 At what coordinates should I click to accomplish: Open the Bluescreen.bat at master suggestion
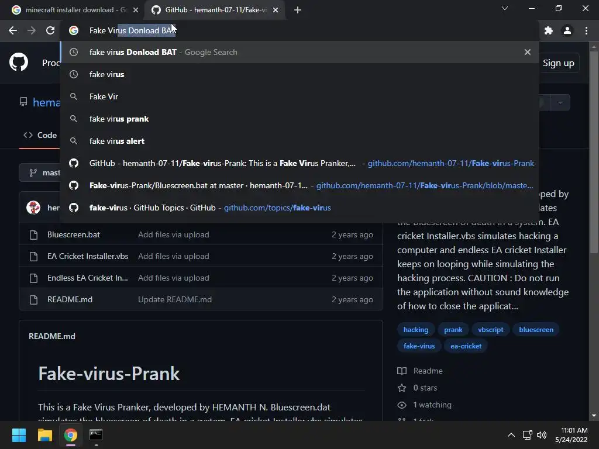tap(299, 185)
